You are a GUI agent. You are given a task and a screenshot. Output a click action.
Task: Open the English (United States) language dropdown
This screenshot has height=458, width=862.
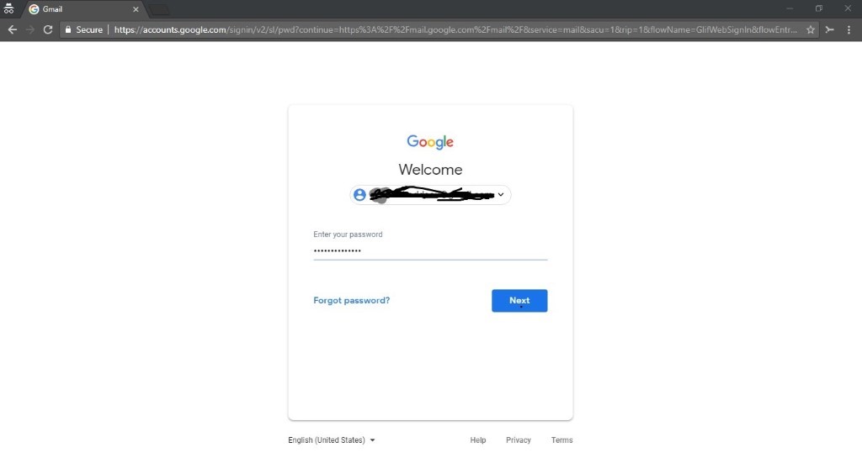pyautogui.click(x=332, y=440)
